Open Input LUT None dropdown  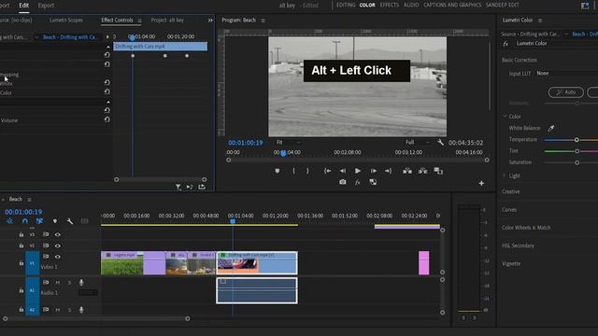pos(566,73)
